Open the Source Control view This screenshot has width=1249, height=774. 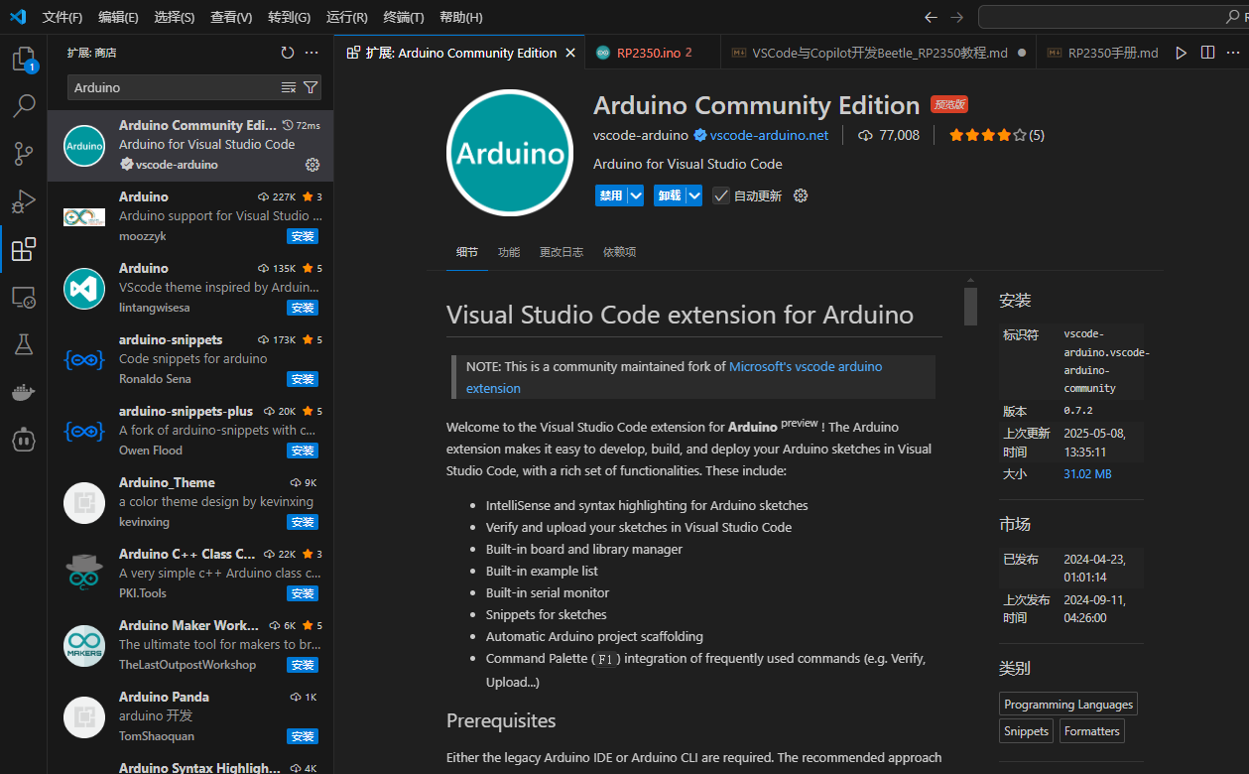pos(24,153)
